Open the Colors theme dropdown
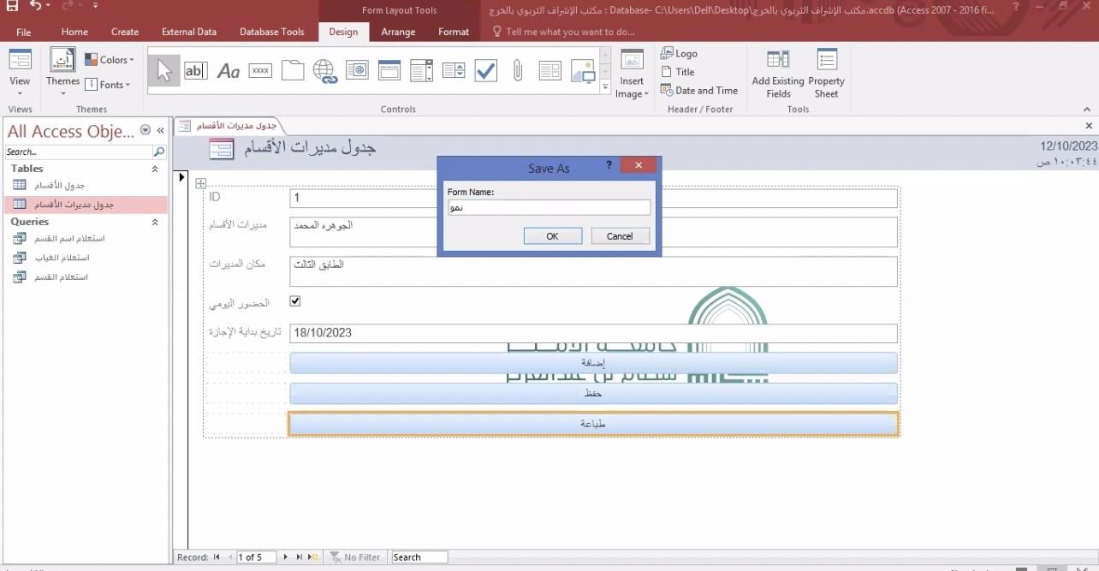Image resolution: width=1099 pixels, height=571 pixels. pos(110,60)
